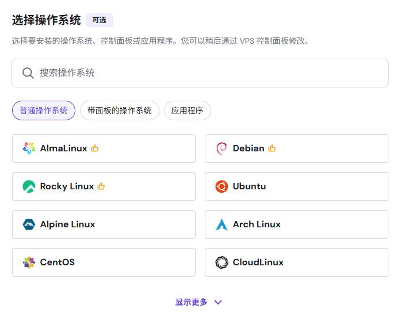Image resolution: width=397 pixels, height=324 pixels.
Task: Click thumbs-up icon beside Debian
Action: 272,148
